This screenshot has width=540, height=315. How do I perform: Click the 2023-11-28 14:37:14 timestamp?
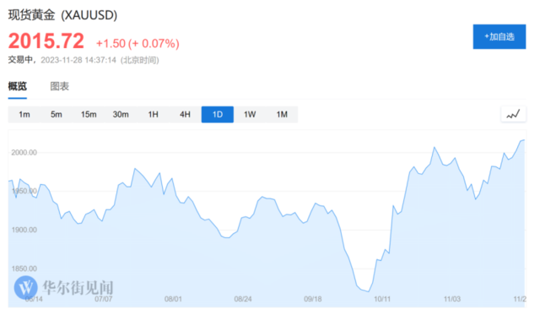(78, 60)
